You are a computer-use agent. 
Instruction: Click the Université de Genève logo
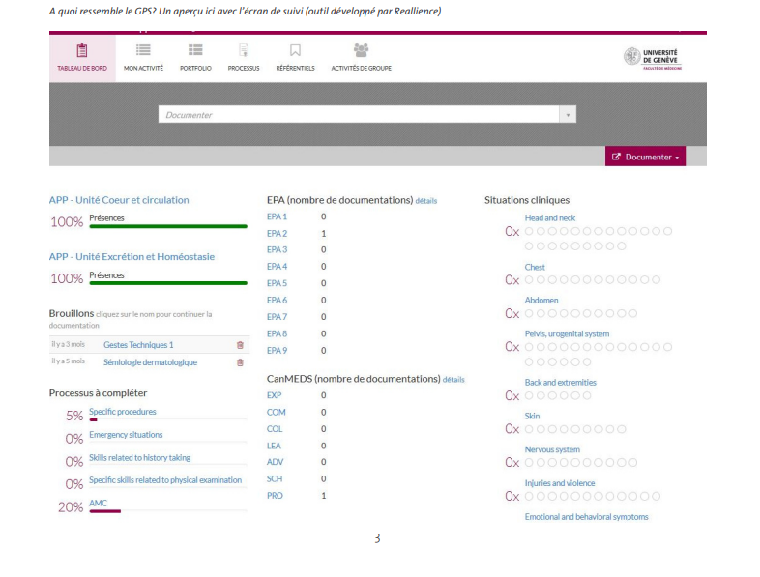[651, 57]
